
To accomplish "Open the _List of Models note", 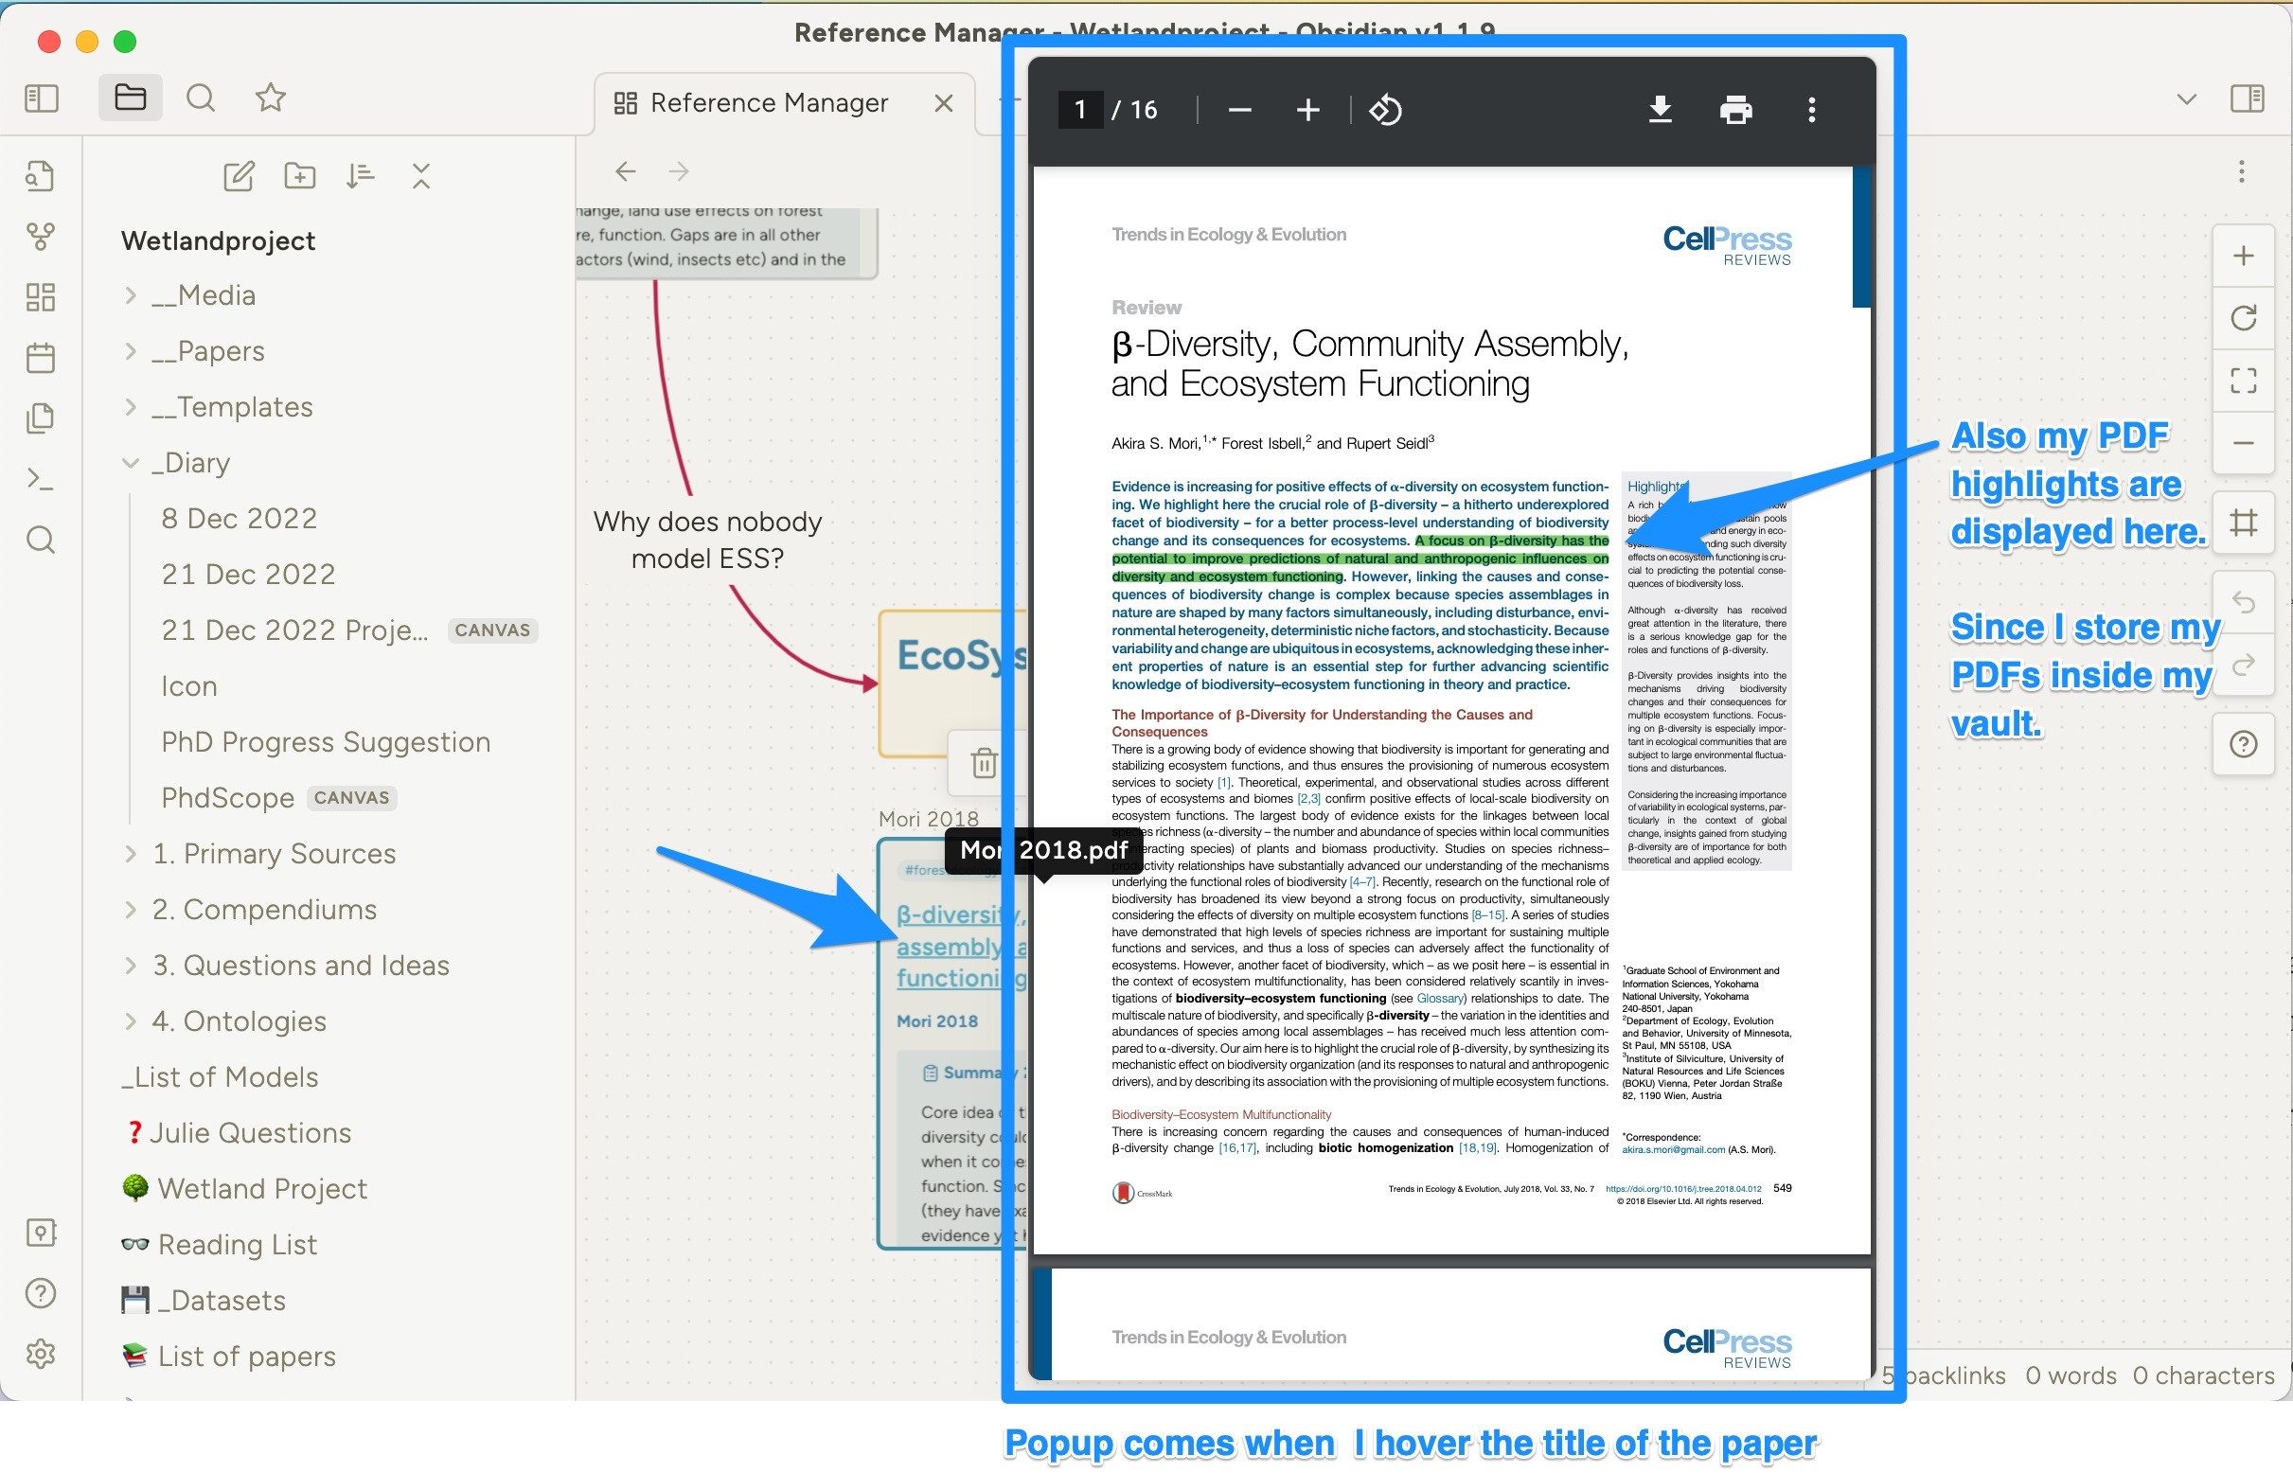I will tap(220, 1077).
